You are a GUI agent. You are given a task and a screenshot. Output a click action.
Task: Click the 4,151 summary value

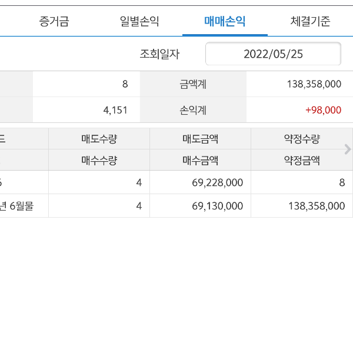coord(115,110)
